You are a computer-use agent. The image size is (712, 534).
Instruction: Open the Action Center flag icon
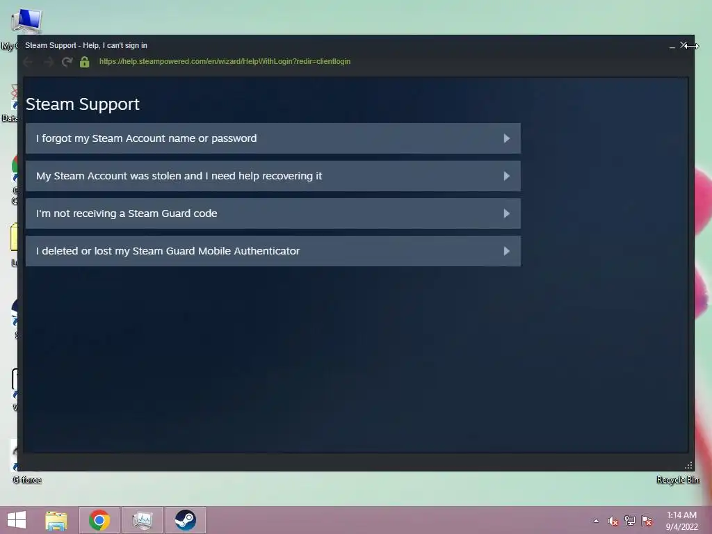pos(647,521)
